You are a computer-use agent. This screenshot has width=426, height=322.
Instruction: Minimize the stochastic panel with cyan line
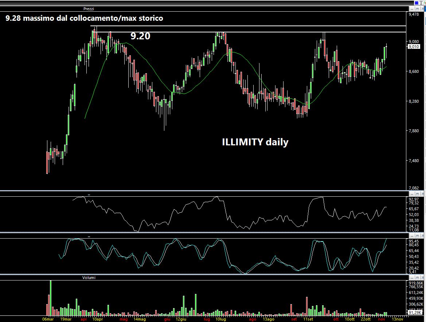coord(413,236)
